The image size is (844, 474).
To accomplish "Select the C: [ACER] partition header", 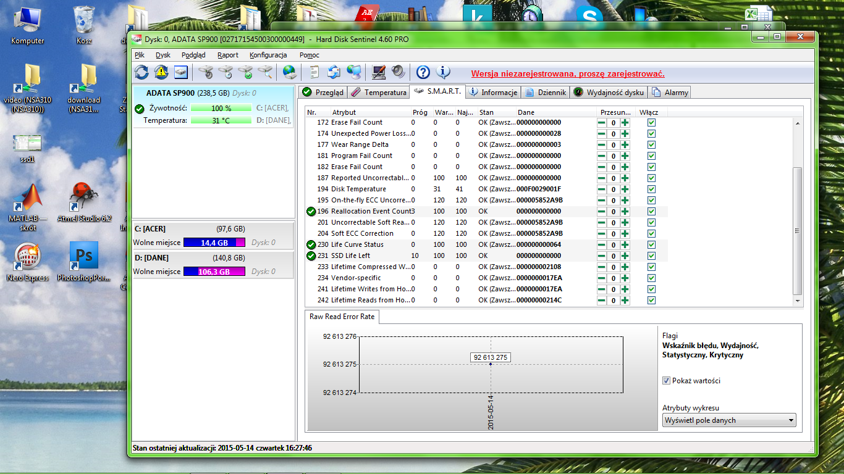I will (213, 229).
